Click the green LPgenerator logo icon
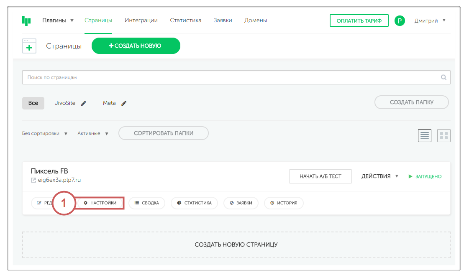 26,20
